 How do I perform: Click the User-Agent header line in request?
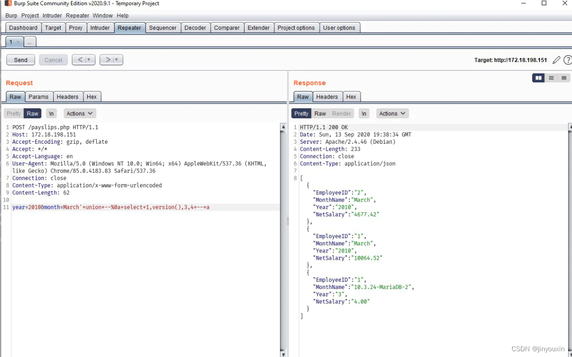click(140, 167)
